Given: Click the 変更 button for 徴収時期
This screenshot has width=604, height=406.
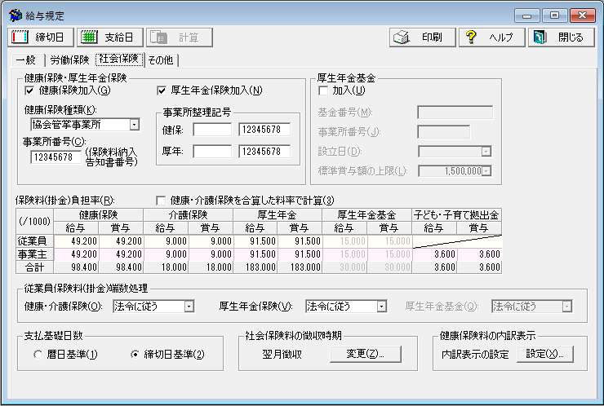Looking at the screenshot, I should tap(365, 354).
